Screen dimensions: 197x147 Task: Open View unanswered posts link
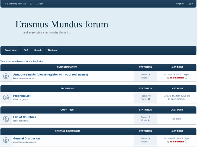pos(12,61)
